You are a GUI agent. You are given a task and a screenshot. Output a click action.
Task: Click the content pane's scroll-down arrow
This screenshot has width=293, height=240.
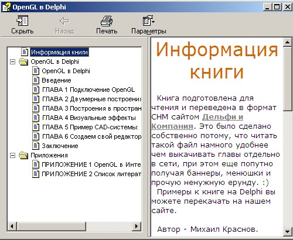[287, 232]
